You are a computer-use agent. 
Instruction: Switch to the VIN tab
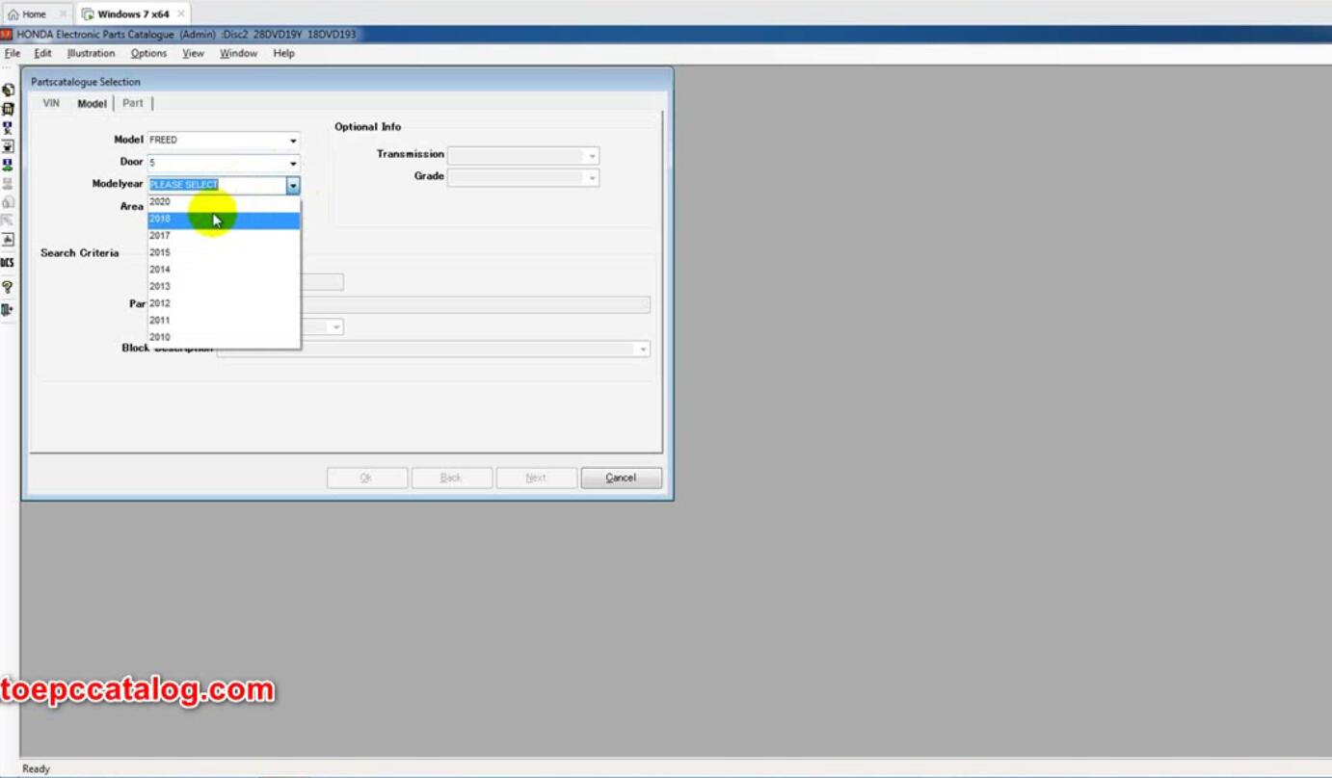pos(51,103)
